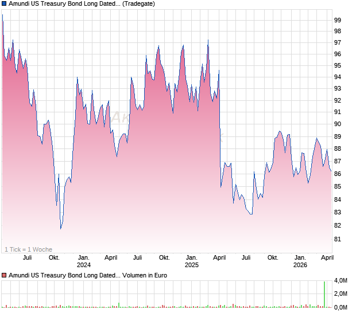Click the red legend square beside Volumen in Euro
The image size is (356, 313).
pos(4,275)
